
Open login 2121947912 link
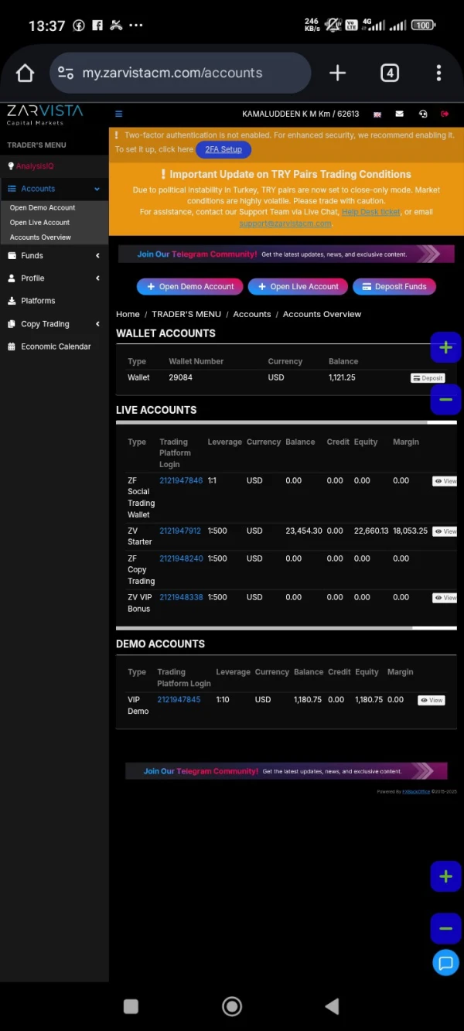[180, 531]
